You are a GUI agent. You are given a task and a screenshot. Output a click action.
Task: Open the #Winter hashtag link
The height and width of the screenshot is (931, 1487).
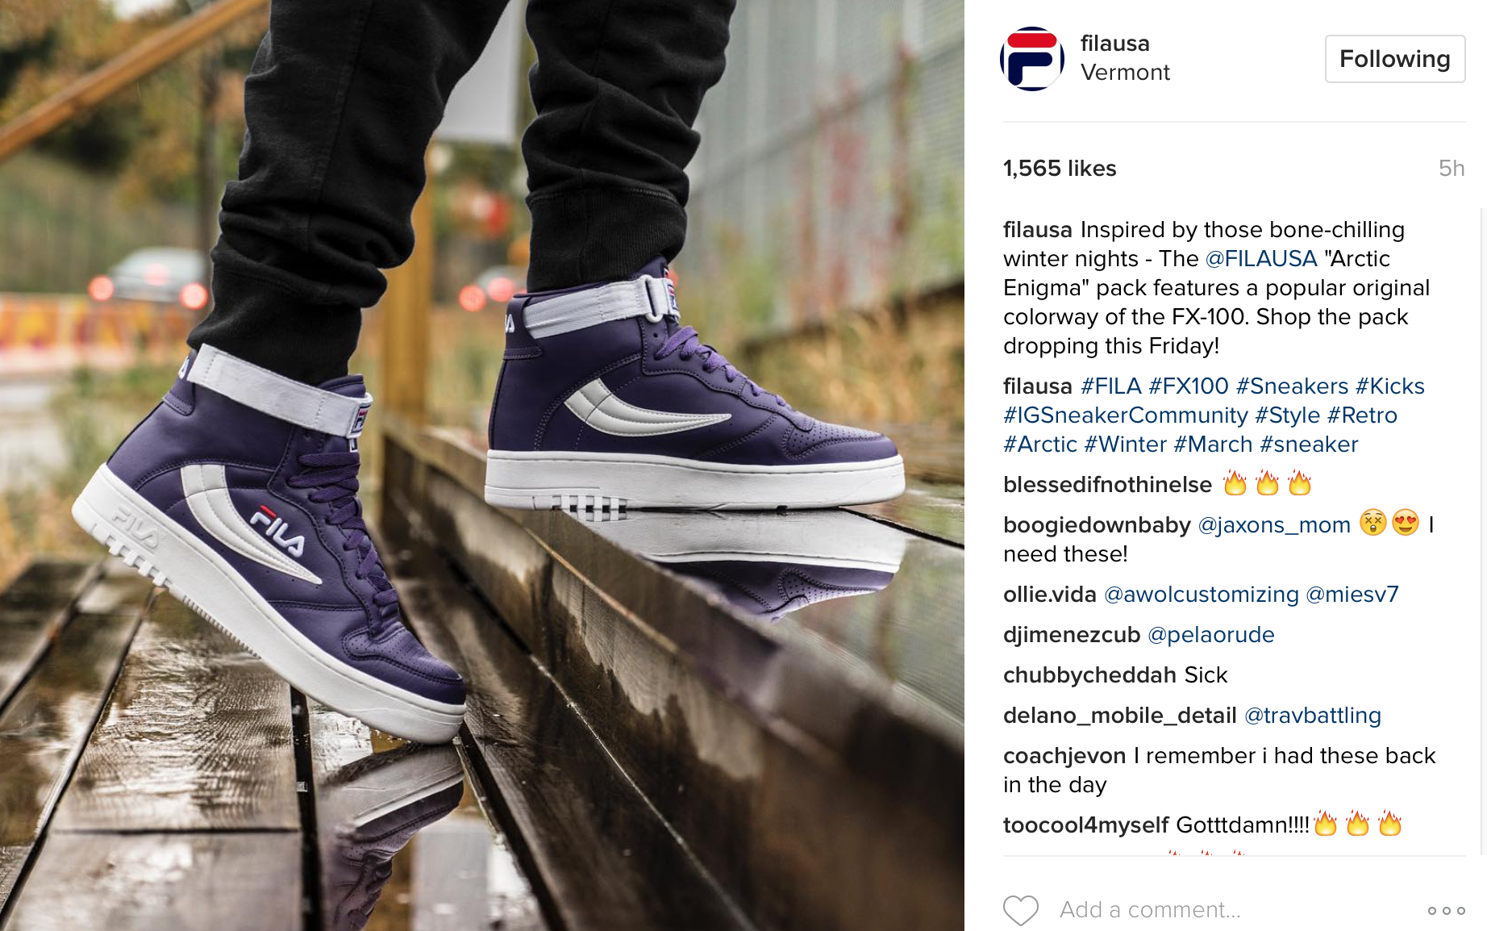pyautogui.click(x=1126, y=445)
